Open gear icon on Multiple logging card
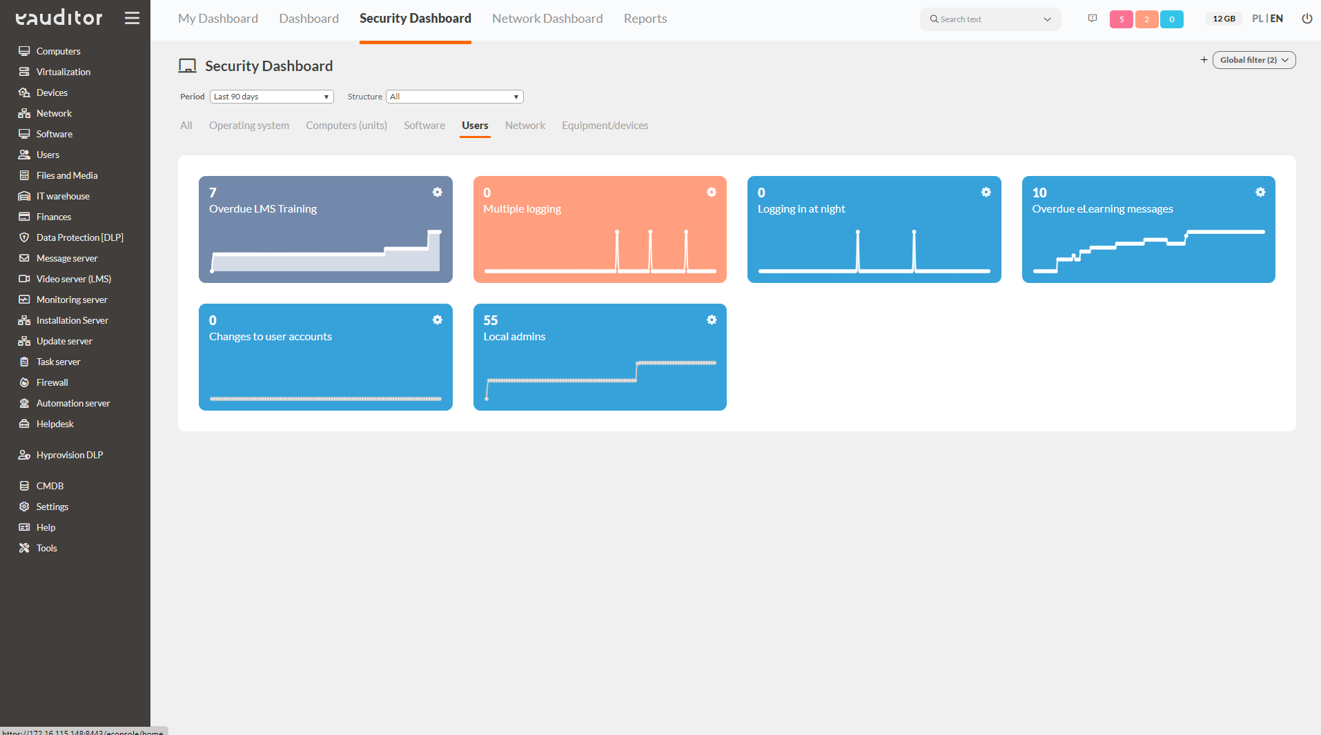 (x=711, y=193)
